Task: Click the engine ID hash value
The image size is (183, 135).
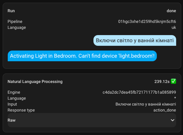Action: 139,92
